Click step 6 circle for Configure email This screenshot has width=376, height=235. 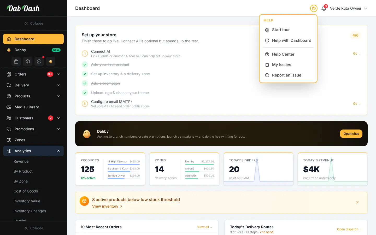85,104
